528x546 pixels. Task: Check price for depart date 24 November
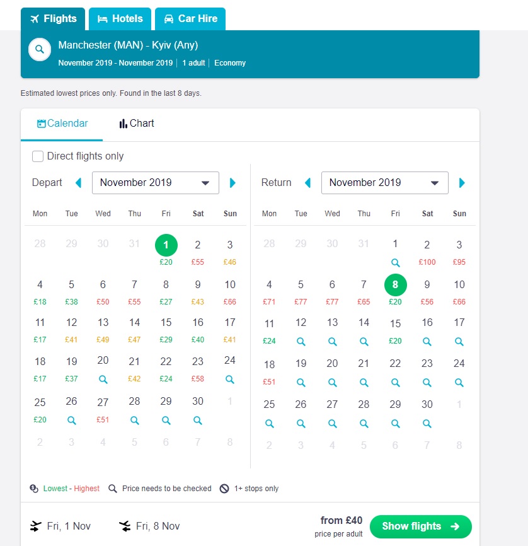coord(230,379)
